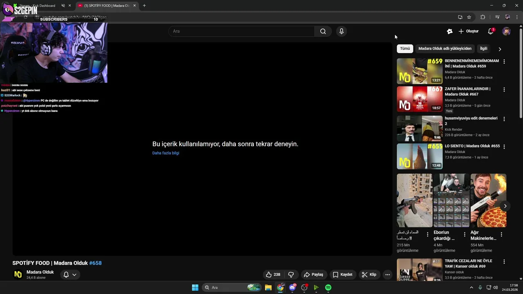Click TRAFİK CEZALARI NE ÖYLE YAW title
The height and width of the screenshot is (294, 523).
pos(468,264)
